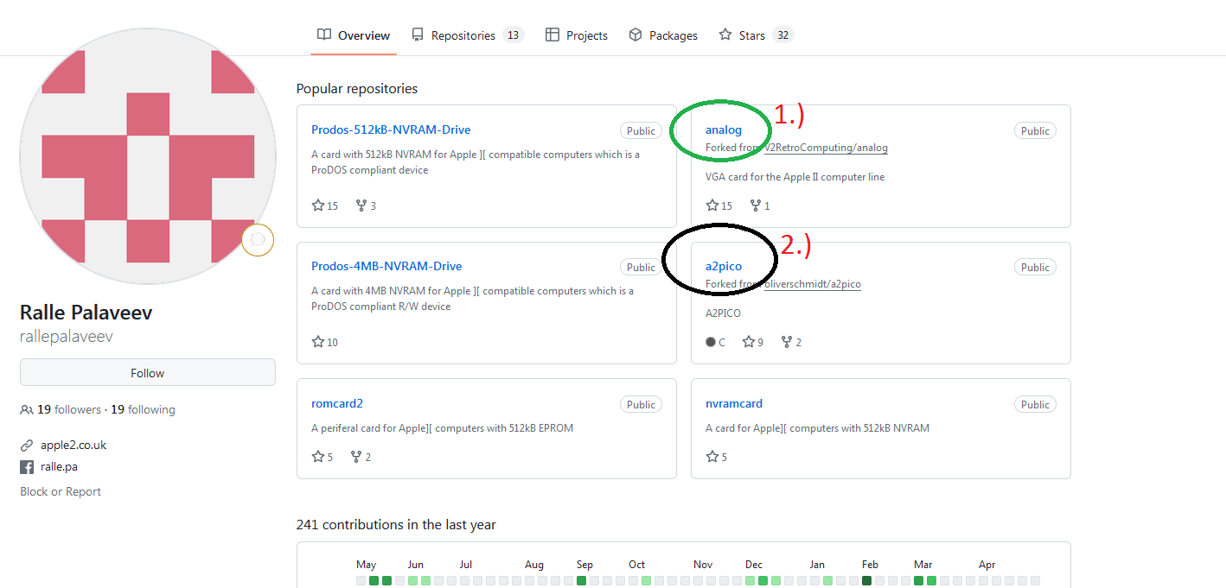
Task: View the Stars tab
Action: [x=756, y=35]
